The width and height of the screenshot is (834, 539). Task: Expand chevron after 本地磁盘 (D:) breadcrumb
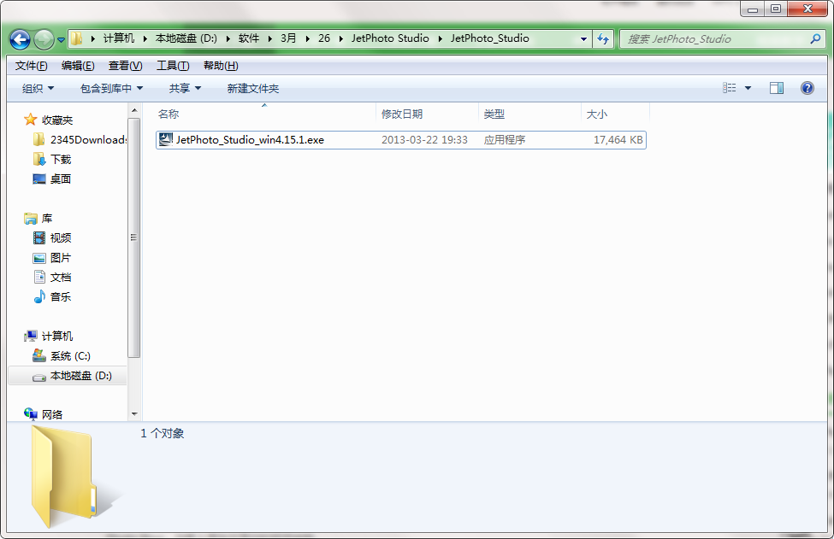click(228, 38)
